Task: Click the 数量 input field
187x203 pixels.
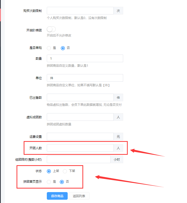Action: (85, 58)
